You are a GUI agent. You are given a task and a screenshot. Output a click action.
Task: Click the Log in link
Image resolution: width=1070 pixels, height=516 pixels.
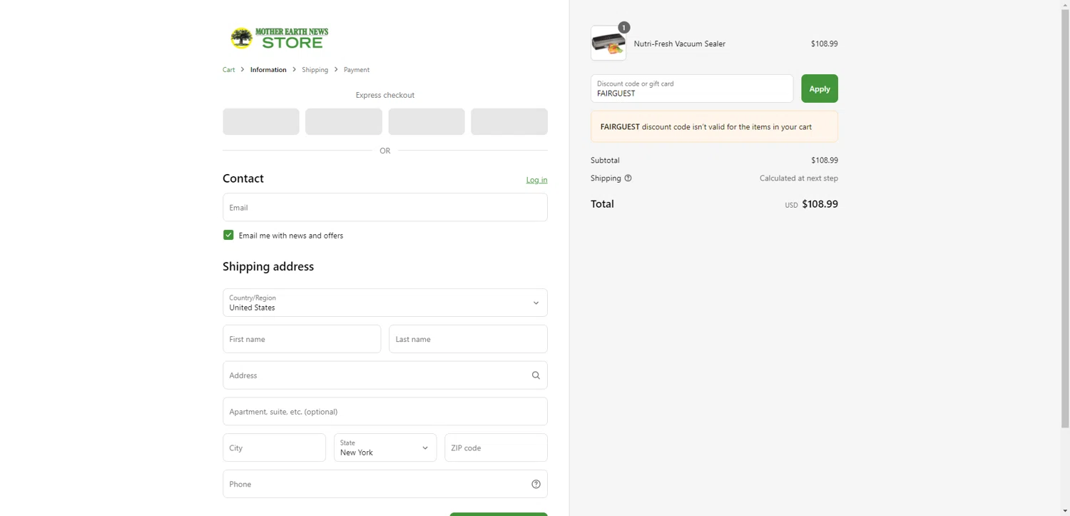[536, 180]
